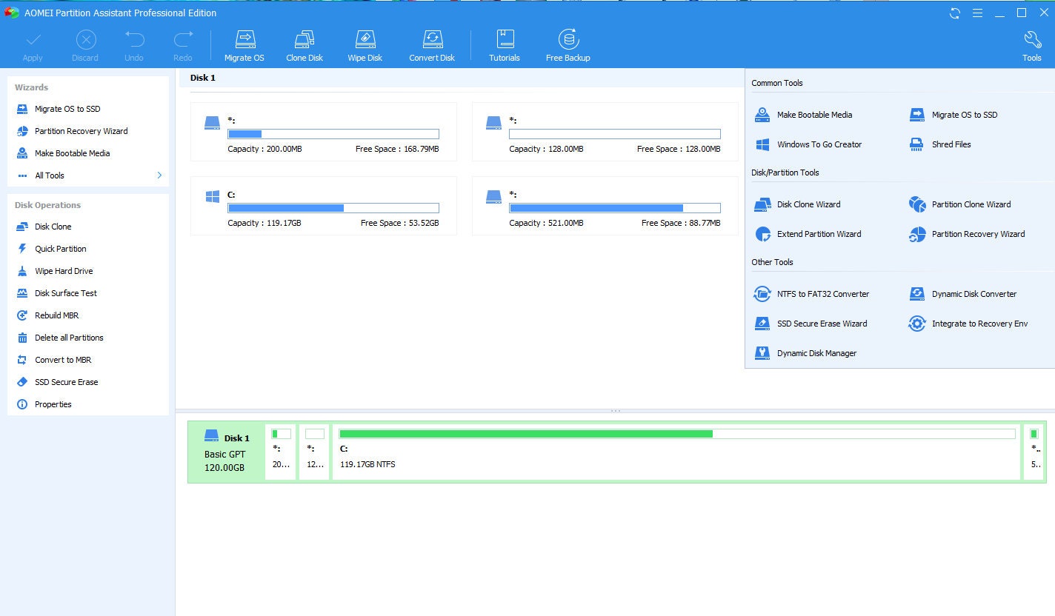Open Convert Disk from the toolbar
Image resolution: width=1055 pixels, height=616 pixels.
[432, 43]
